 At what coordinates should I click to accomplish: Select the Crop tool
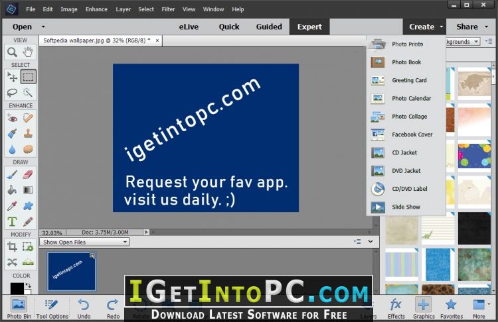[x=13, y=246]
